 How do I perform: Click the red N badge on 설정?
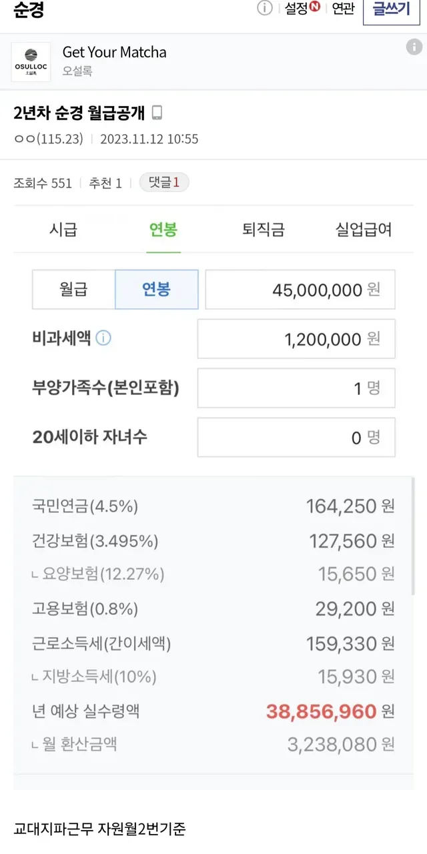[315, 7]
